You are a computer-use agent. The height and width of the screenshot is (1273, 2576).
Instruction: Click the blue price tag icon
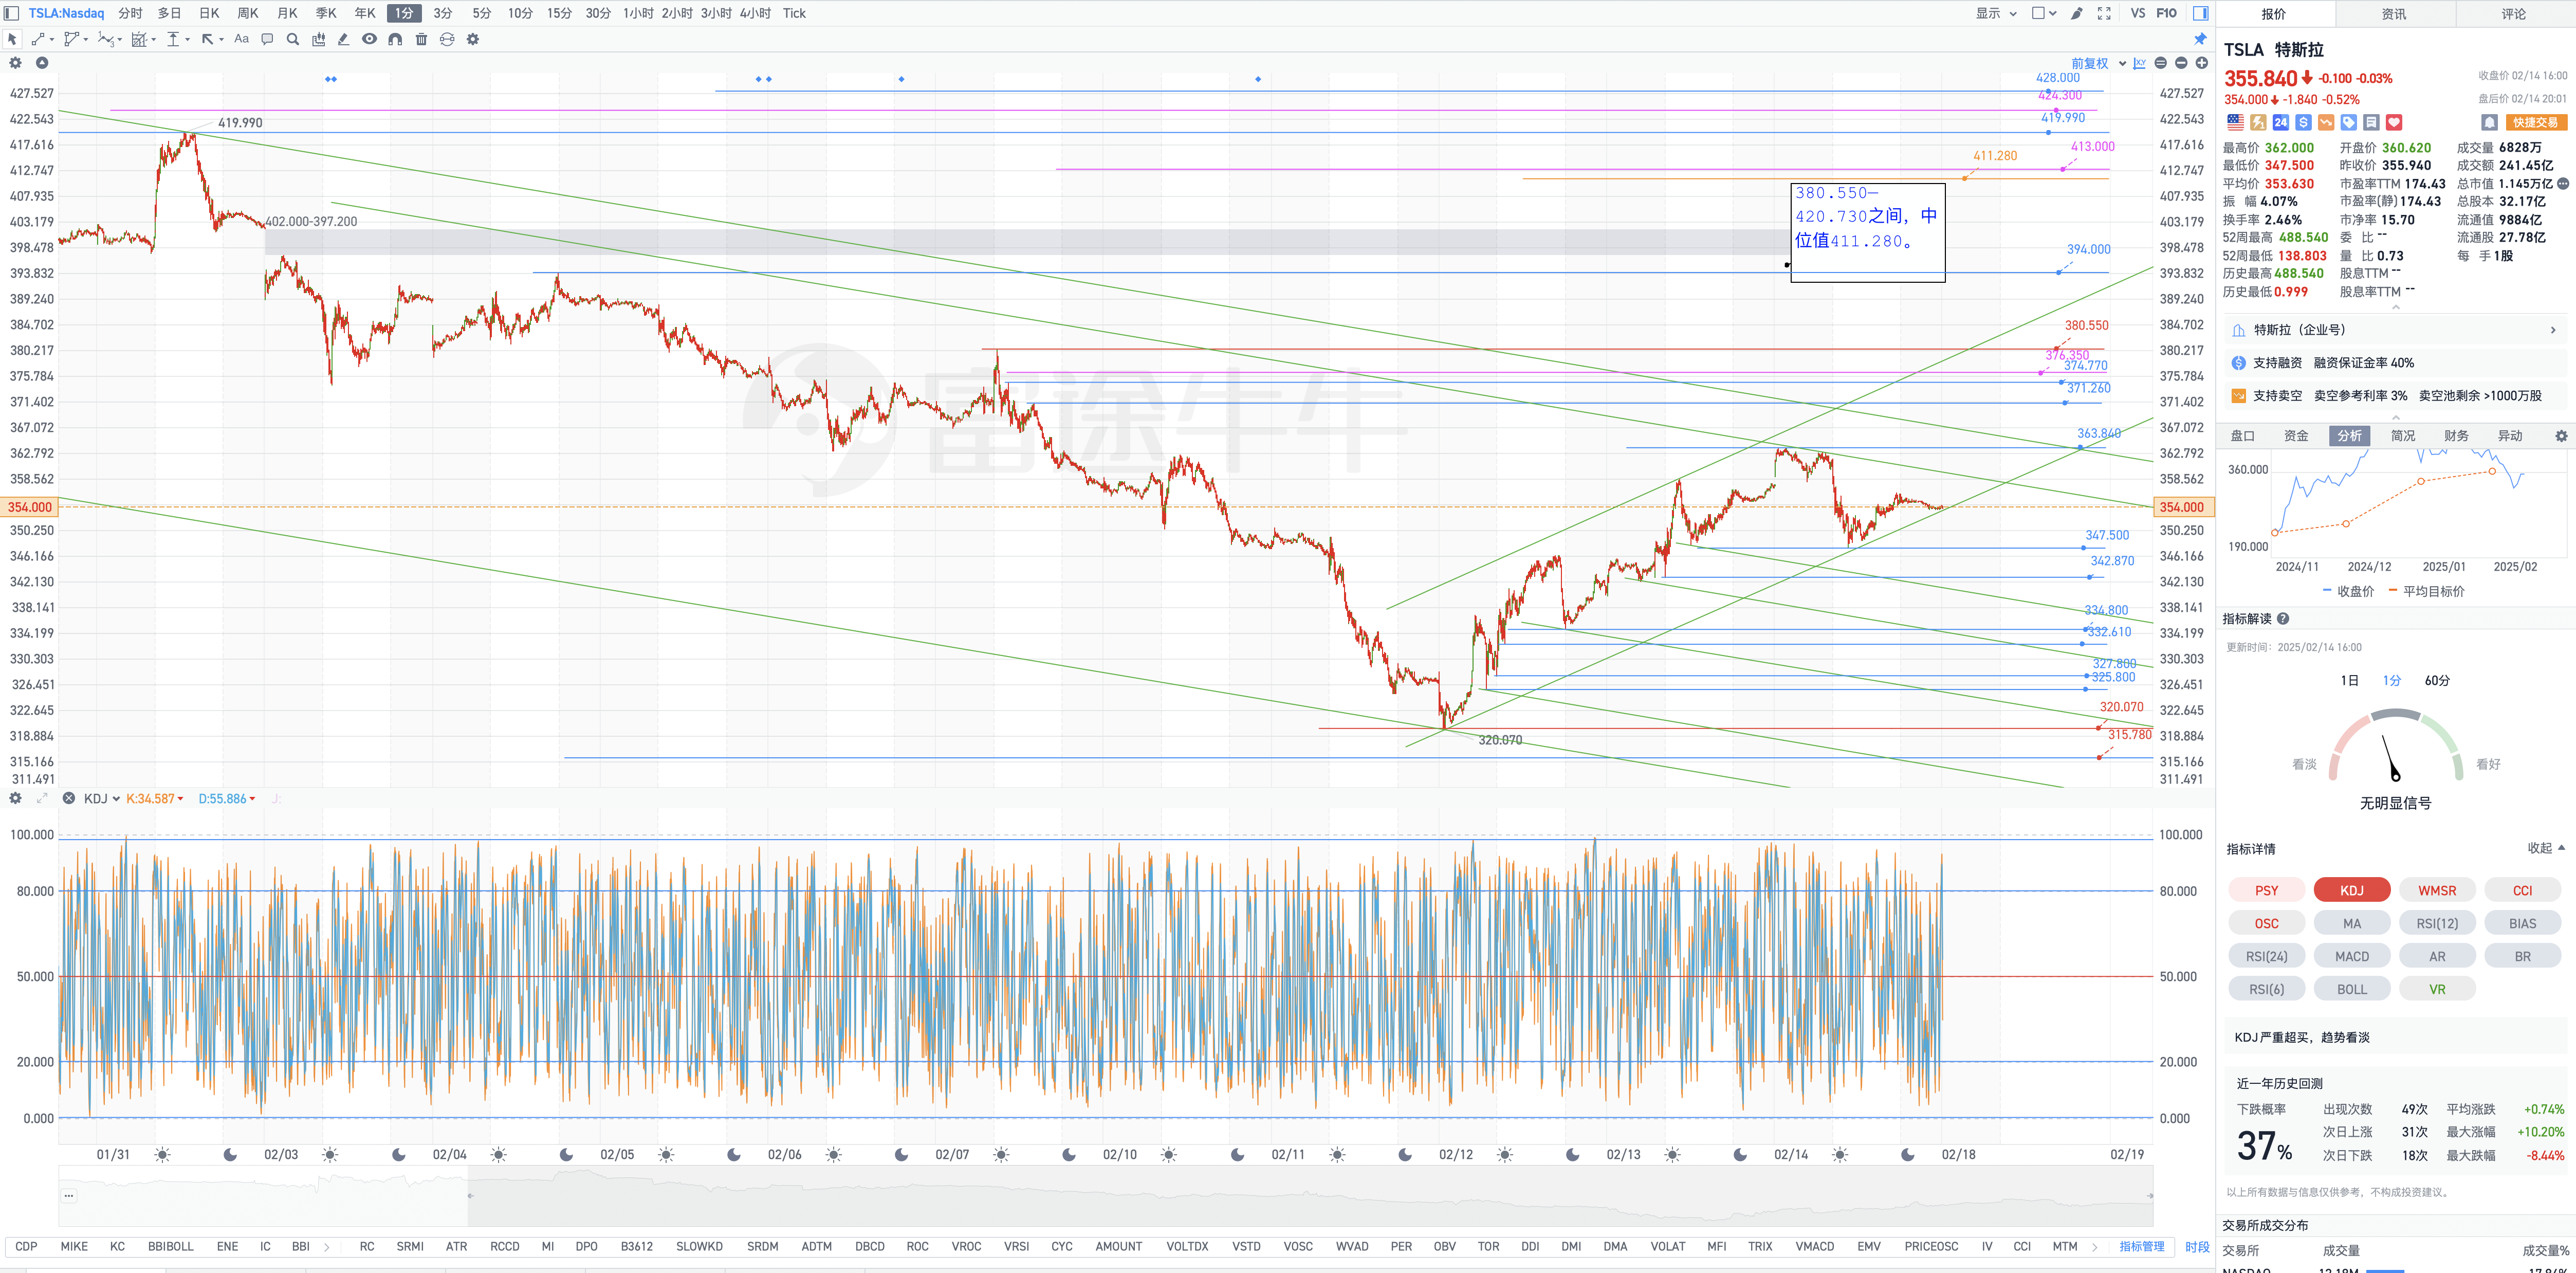click(2349, 122)
